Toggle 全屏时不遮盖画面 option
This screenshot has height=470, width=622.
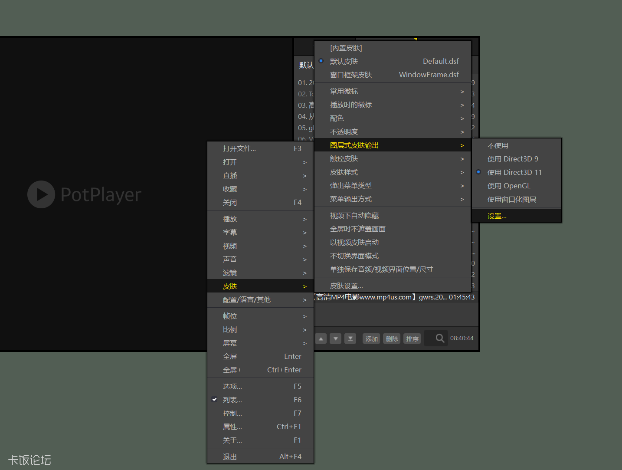pyautogui.click(x=393, y=229)
